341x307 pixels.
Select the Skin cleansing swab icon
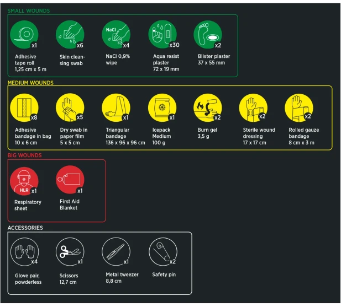[x=70, y=35]
